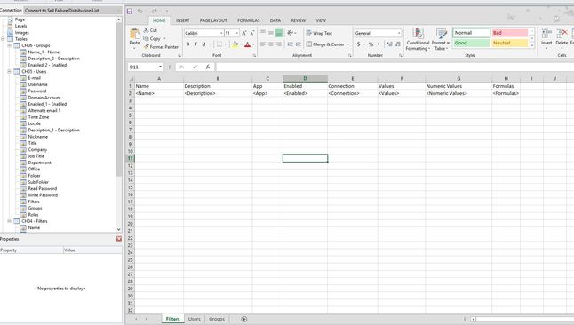Image resolution: width=574 pixels, height=325 pixels.
Task: Collapse the CH04 - Filters tree node
Action: 10,221
